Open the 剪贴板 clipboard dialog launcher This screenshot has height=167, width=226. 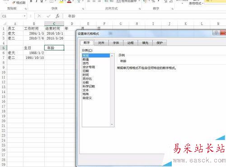click(26, 9)
